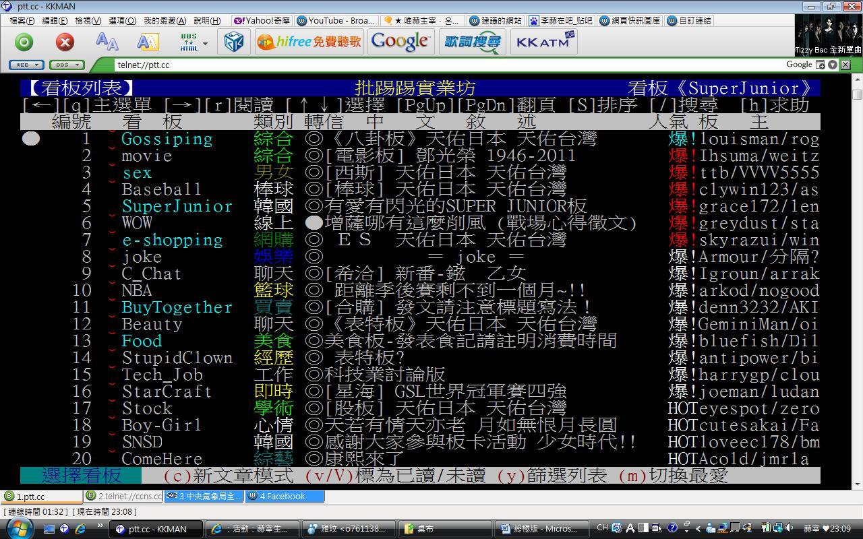Select the BuyTogether board row
This screenshot has height=539, width=863.
(421, 307)
